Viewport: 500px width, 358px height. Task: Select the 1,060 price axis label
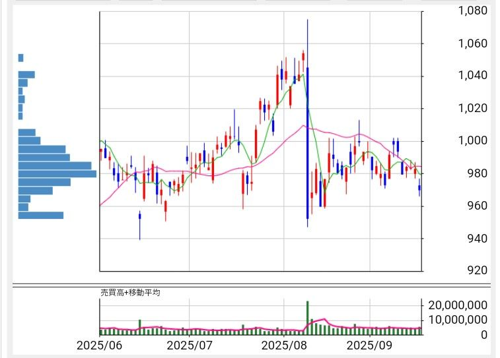point(472,44)
